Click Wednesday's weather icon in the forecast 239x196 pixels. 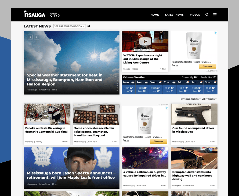tap(161, 82)
